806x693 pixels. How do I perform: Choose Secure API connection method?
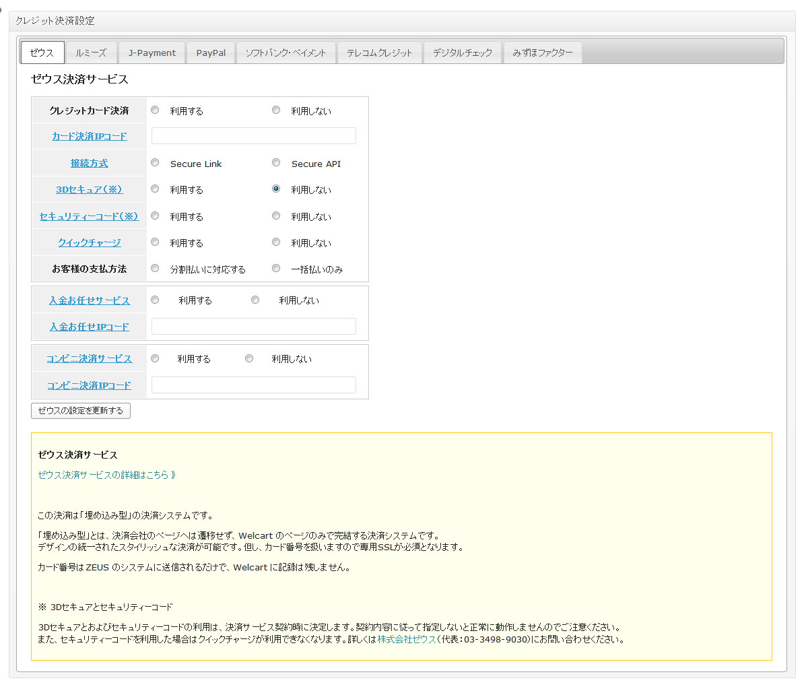pyautogui.click(x=276, y=163)
